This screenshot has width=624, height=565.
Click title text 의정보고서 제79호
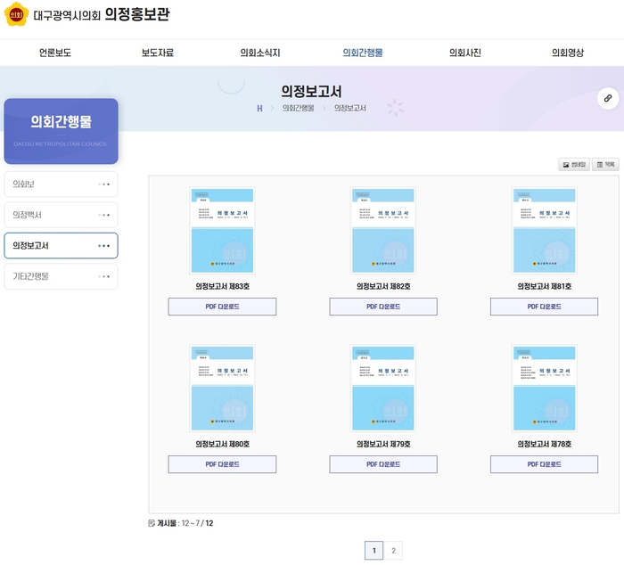click(383, 444)
